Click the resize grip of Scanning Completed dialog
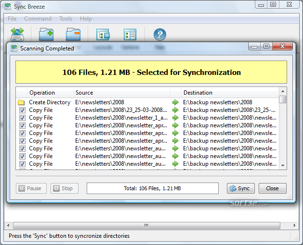 [290, 197]
